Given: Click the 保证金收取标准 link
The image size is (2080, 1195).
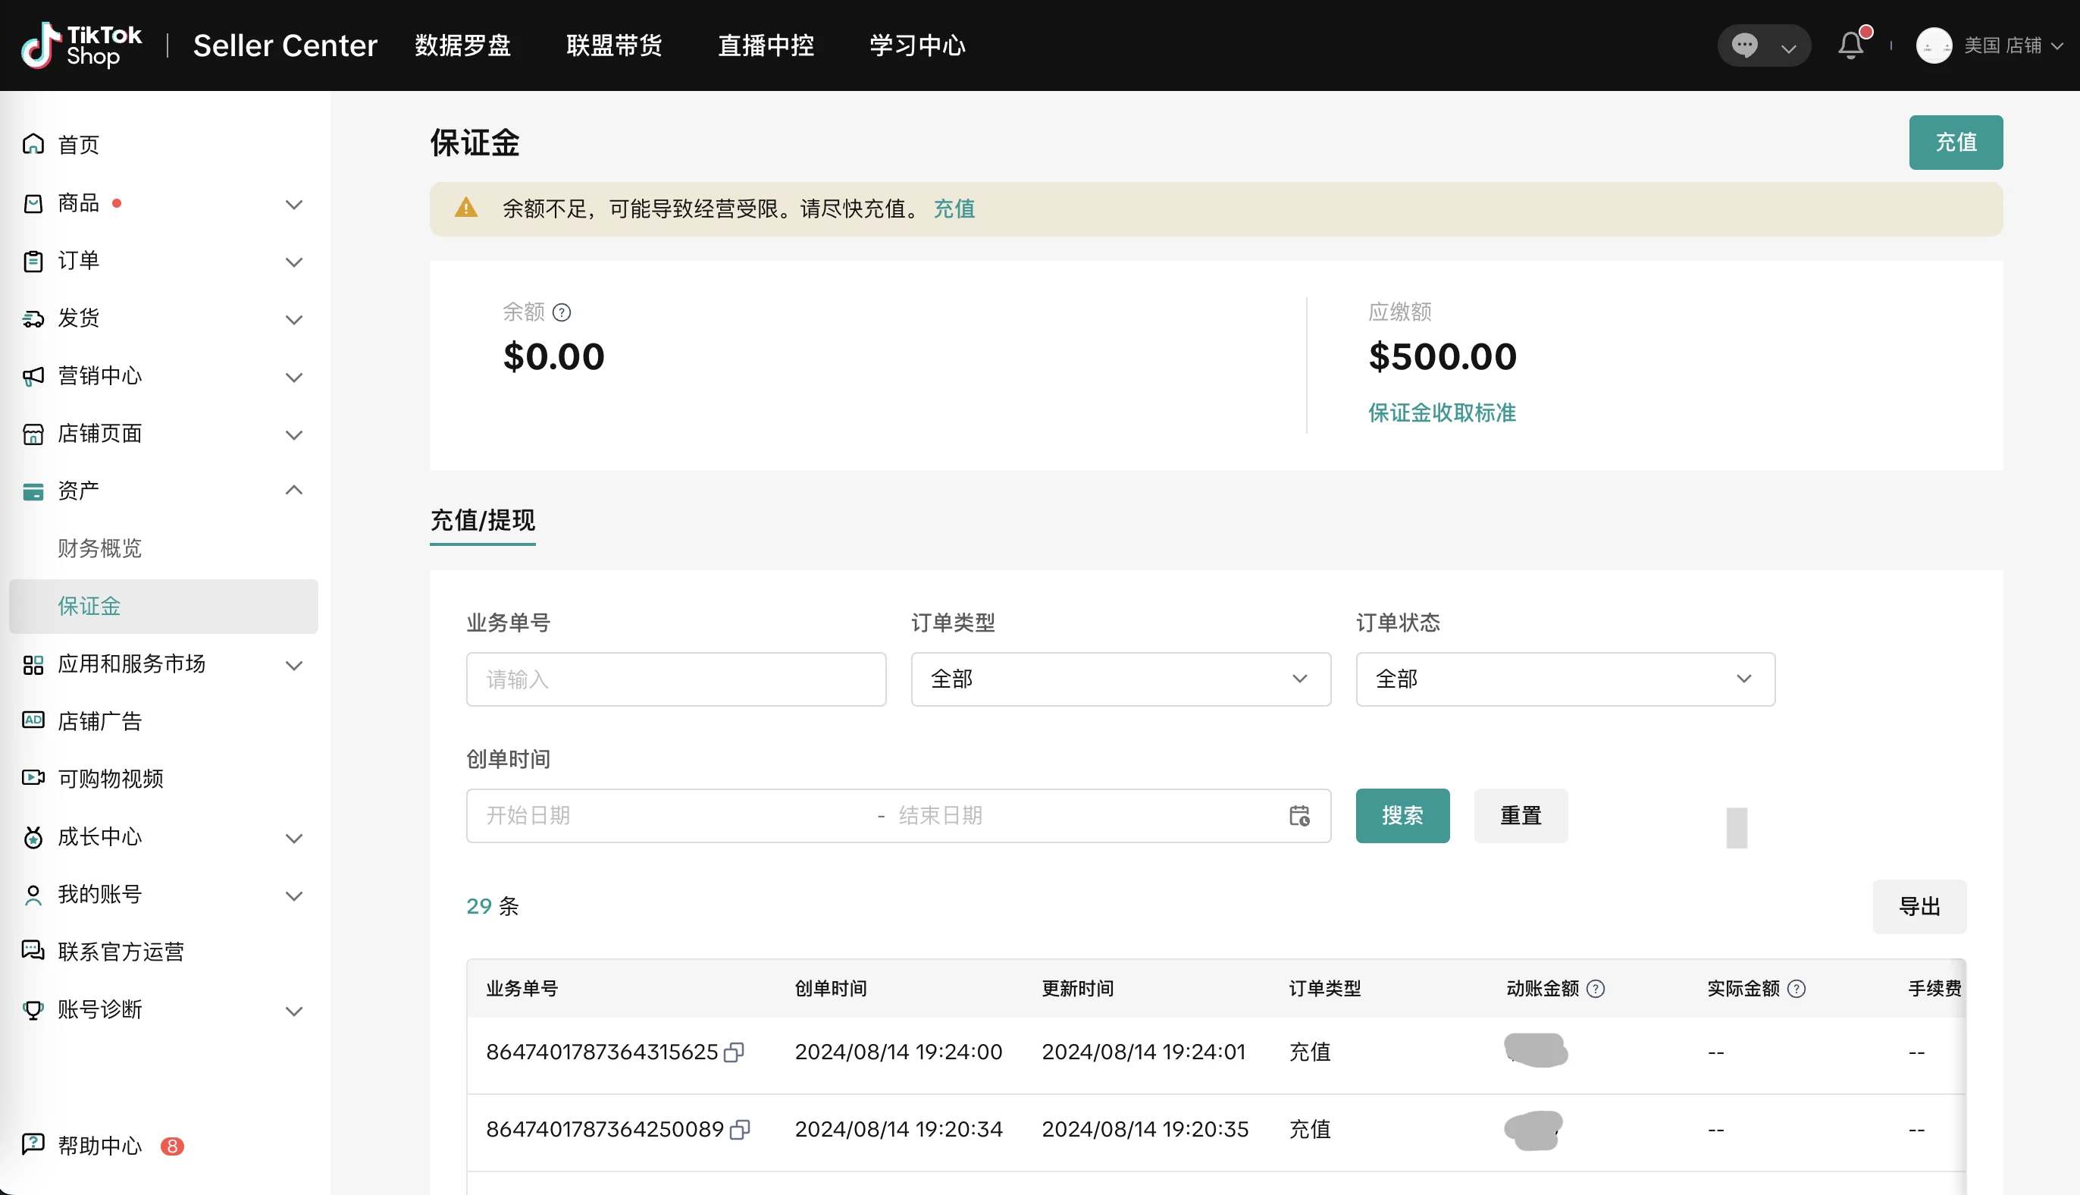Looking at the screenshot, I should (x=1441, y=412).
